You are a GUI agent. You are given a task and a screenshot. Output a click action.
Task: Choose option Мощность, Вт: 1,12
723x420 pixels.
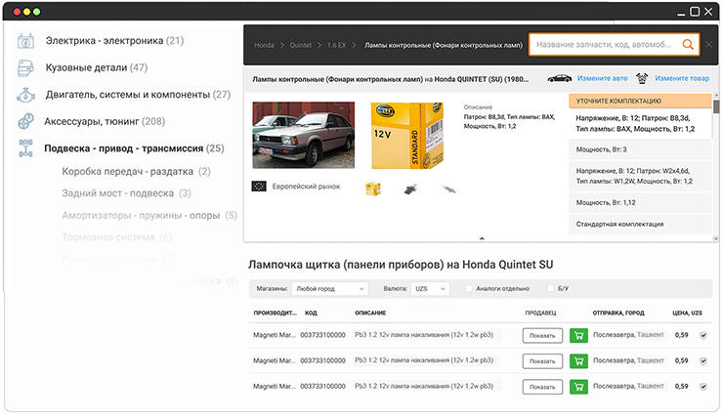pos(640,203)
